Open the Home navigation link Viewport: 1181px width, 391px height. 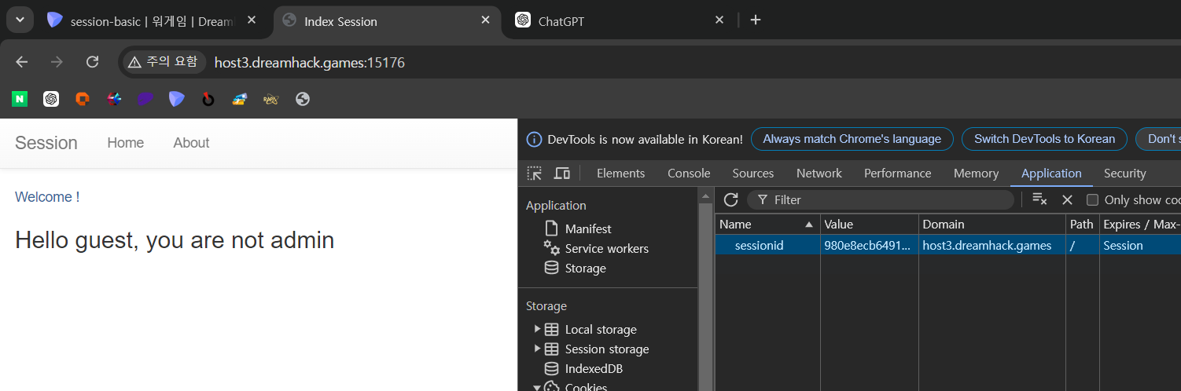click(x=126, y=143)
